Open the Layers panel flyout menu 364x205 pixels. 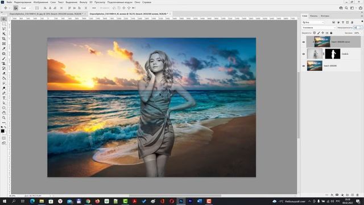pos(362,16)
